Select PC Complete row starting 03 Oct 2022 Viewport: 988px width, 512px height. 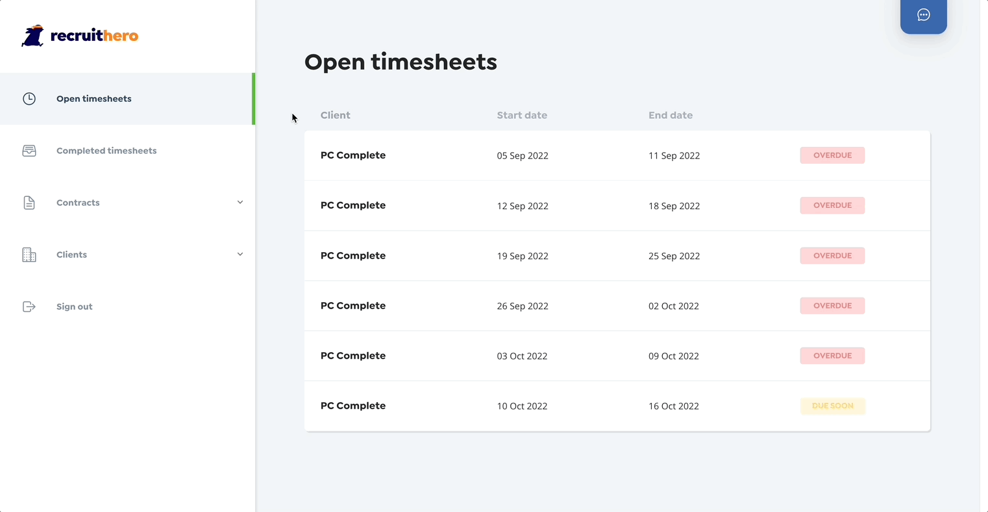pos(353,356)
